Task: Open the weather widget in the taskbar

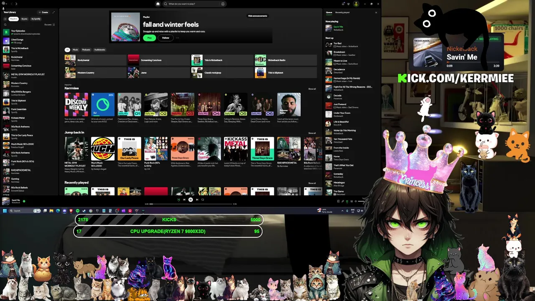Action: [324, 211]
